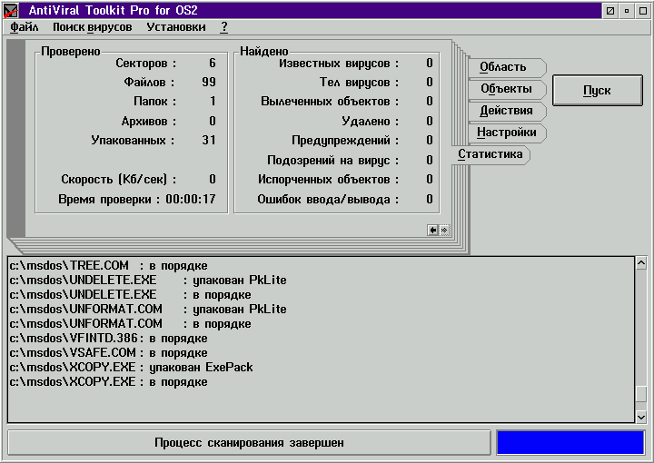Open the Поиск вирусов menu
The width and height of the screenshot is (654, 463).
coord(92,27)
